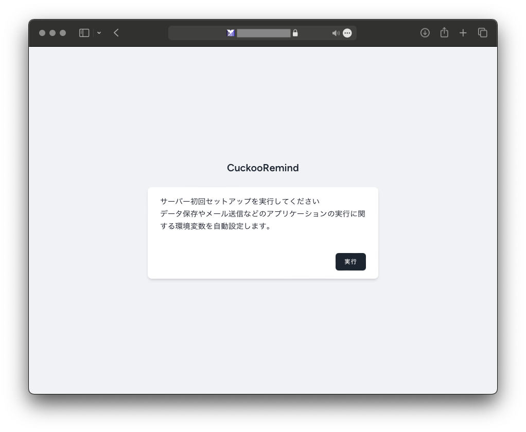The width and height of the screenshot is (526, 432).
Task: Click the 実行 button to run setup
Action: click(350, 262)
